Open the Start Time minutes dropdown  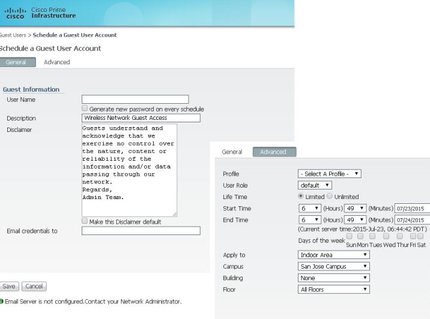(356, 208)
